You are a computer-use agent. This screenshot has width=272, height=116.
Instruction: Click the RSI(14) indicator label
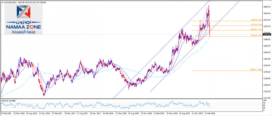7,100
